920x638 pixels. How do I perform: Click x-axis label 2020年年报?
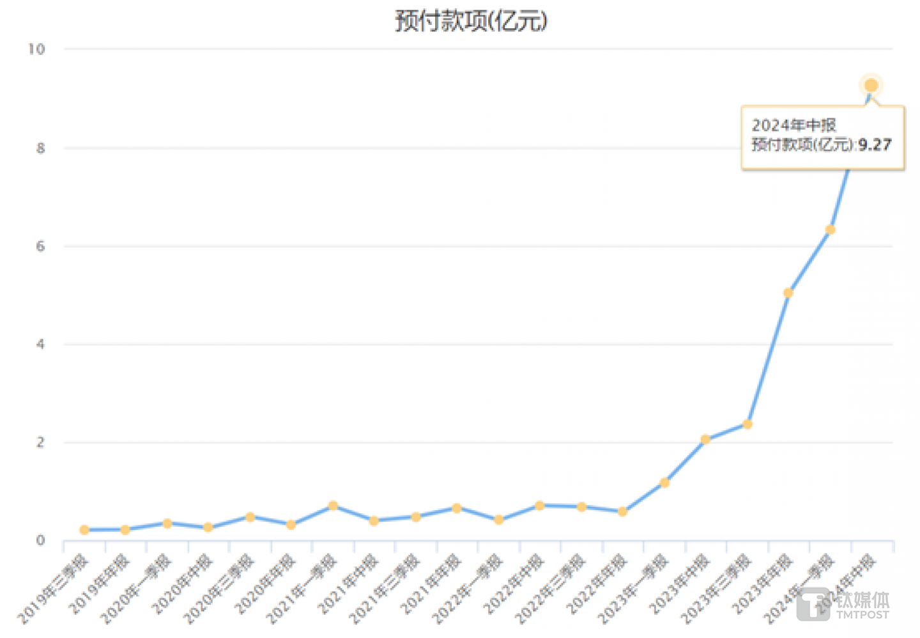pos(266,584)
